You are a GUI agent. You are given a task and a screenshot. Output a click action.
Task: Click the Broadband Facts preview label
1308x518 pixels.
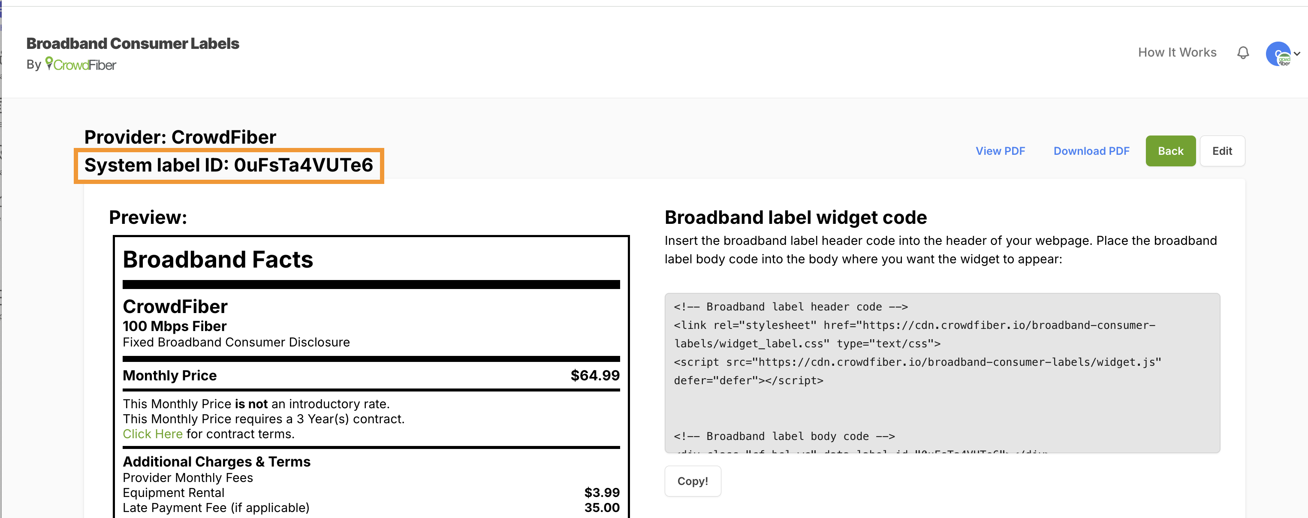(218, 259)
